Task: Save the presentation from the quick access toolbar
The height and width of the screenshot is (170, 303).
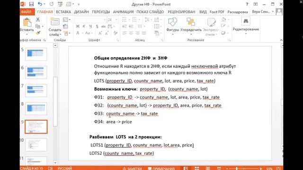Action: [31, 4]
